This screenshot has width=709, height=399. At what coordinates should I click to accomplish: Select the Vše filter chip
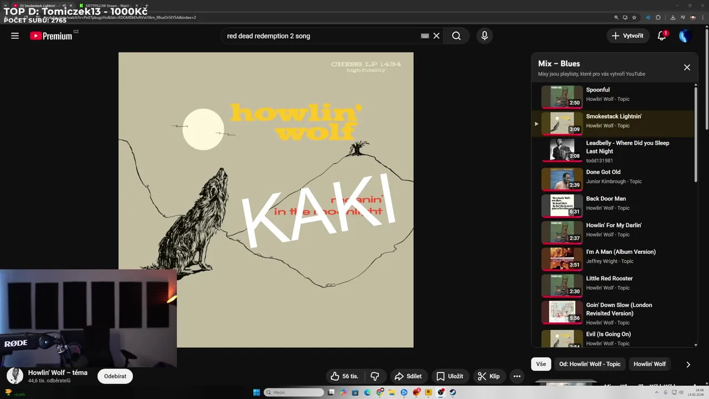click(x=541, y=364)
